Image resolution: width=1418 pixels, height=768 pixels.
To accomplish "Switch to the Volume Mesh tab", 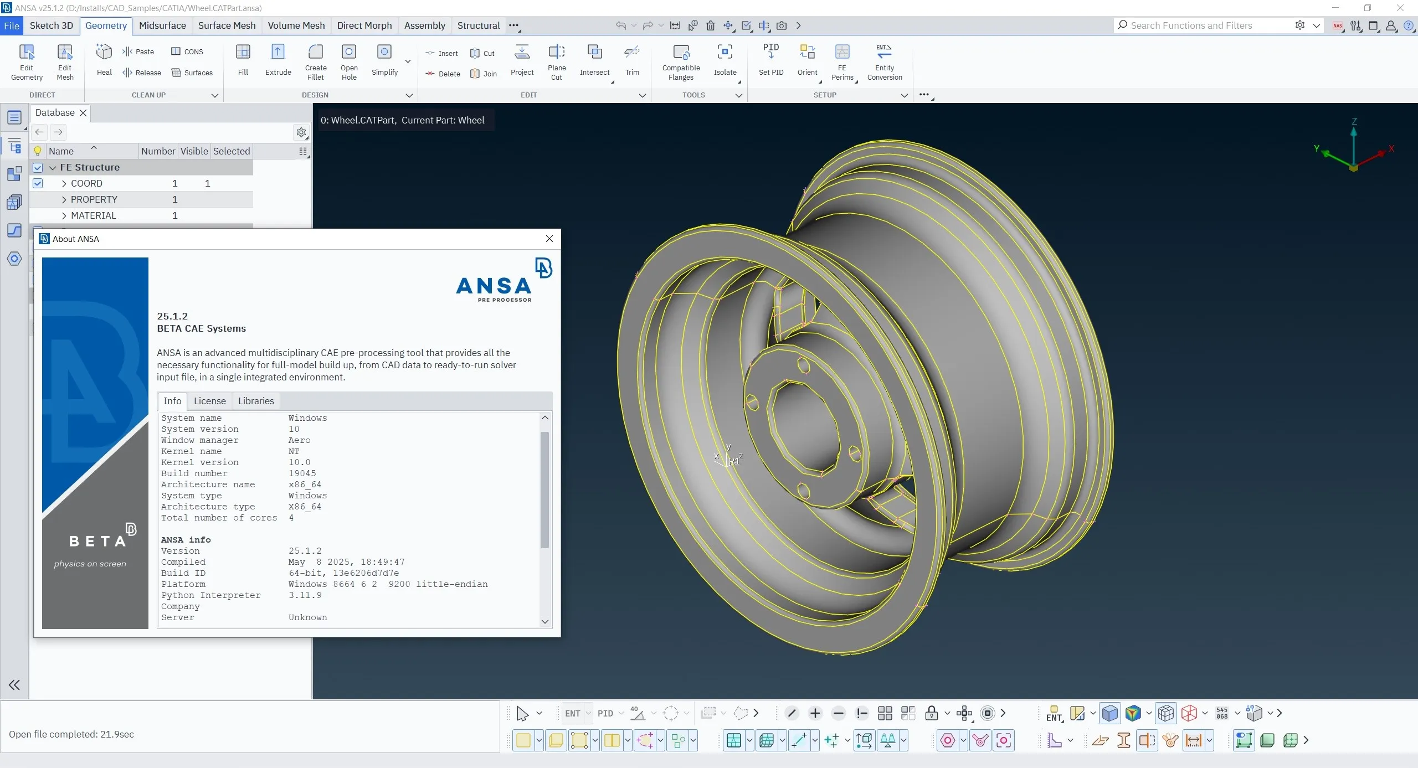I will (x=296, y=25).
